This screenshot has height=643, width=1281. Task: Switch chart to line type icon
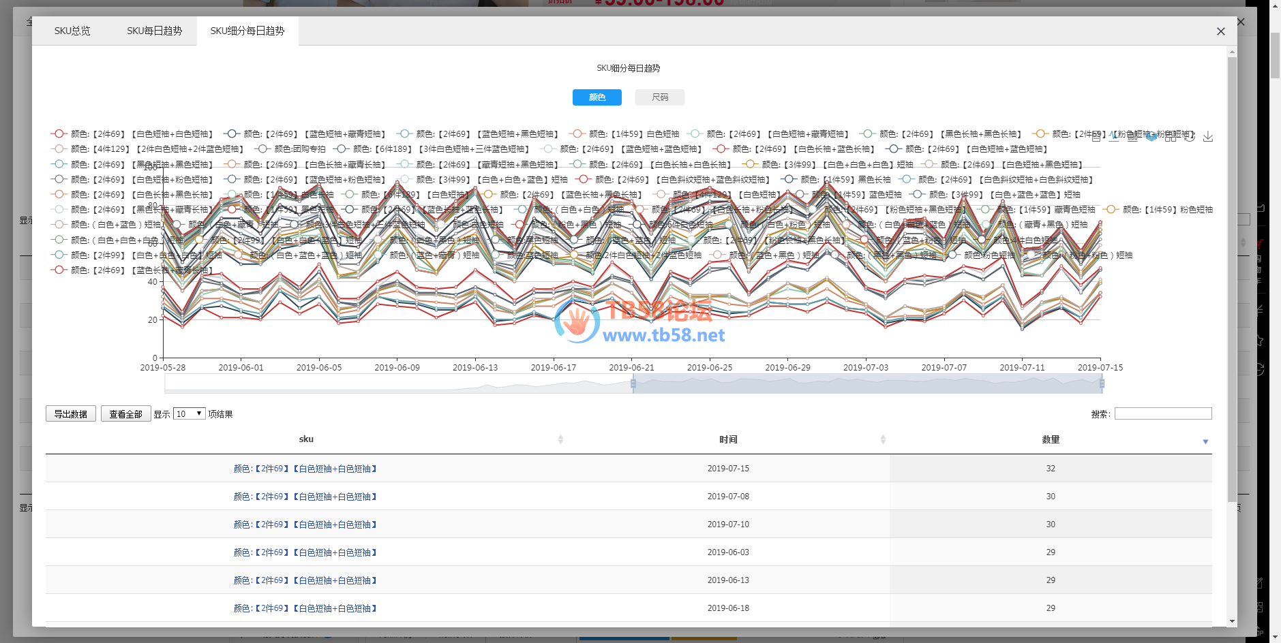point(1114,136)
